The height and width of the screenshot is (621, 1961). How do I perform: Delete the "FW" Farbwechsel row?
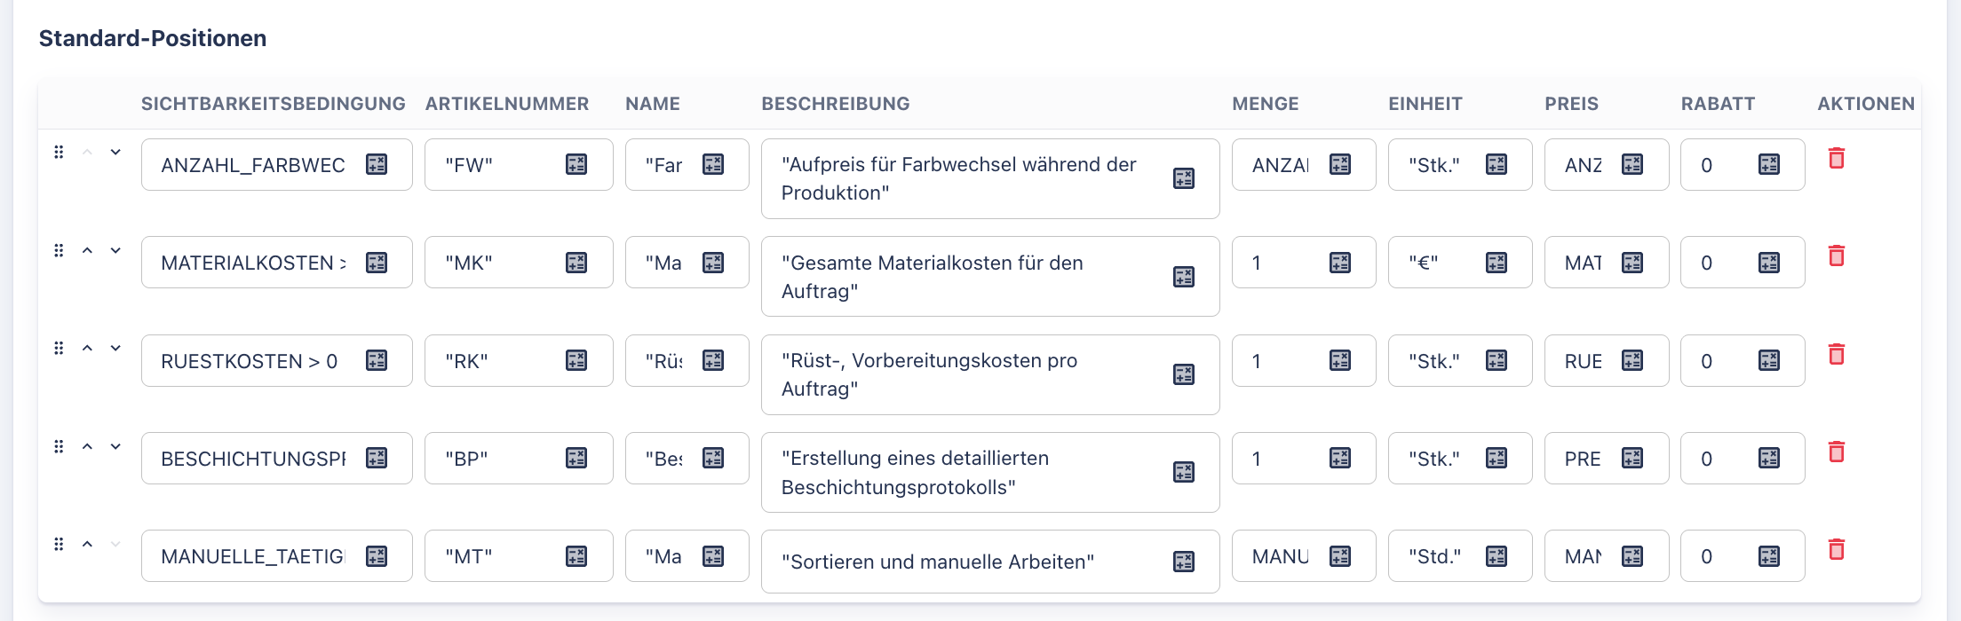click(1837, 159)
